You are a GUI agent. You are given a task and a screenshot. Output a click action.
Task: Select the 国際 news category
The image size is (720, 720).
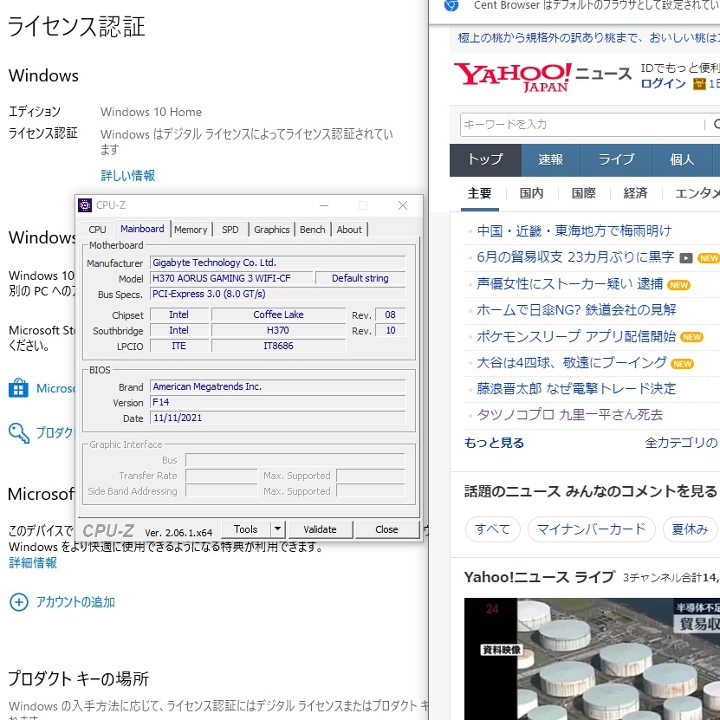[583, 193]
